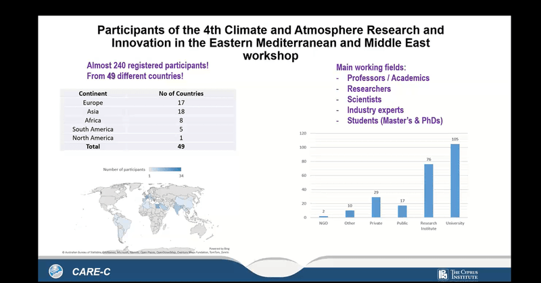Click the Research Institute bar labeled 76
Image resolution: width=541 pixels, height=283 pixels.
point(429,190)
